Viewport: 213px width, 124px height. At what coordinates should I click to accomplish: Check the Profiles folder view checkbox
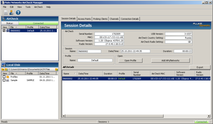click(4, 77)
